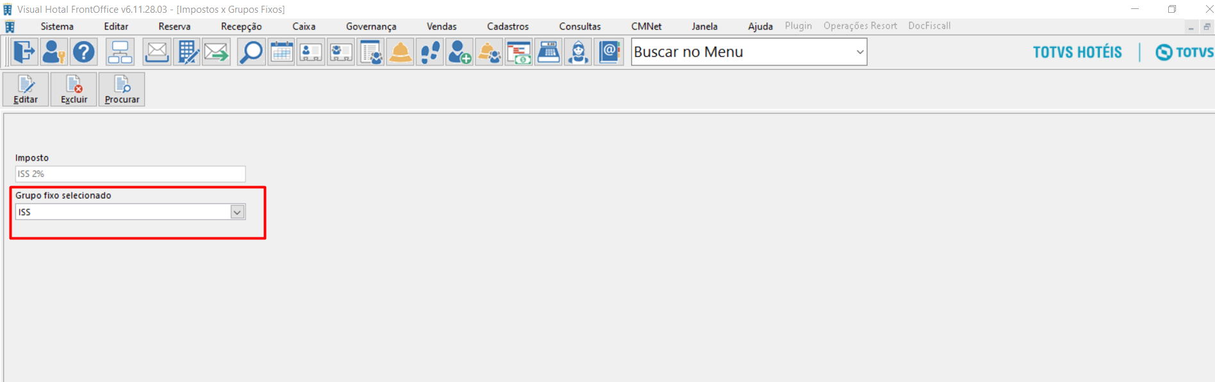Click the group guest card icon

[340, 52]
